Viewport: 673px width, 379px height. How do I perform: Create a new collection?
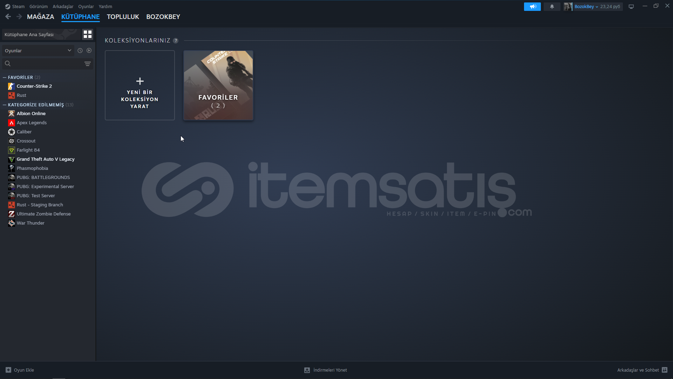[x=140, y=85]
